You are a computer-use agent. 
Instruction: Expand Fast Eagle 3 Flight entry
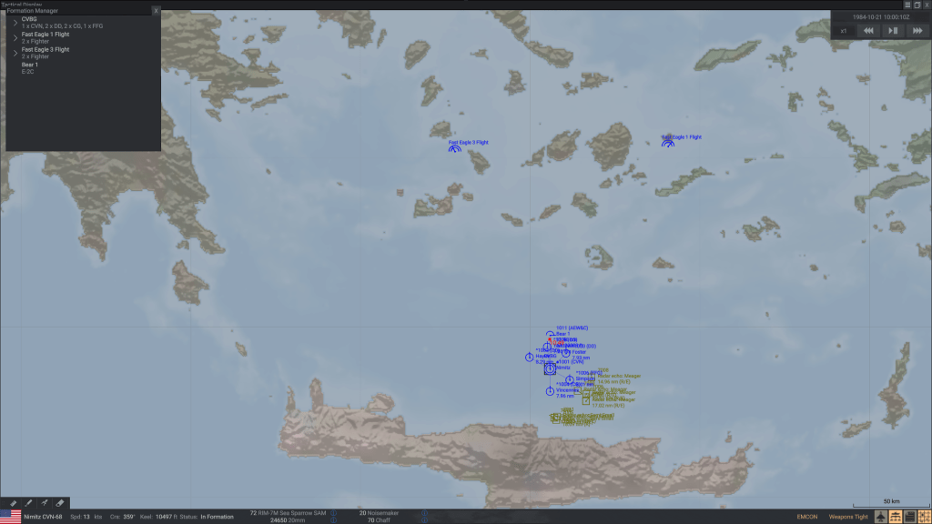click(x=15, y=53)
